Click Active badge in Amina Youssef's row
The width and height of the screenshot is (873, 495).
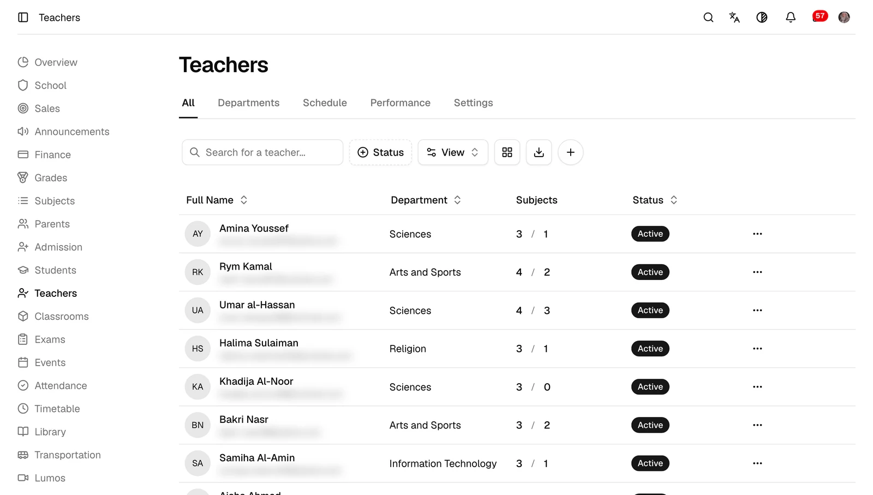650,234
